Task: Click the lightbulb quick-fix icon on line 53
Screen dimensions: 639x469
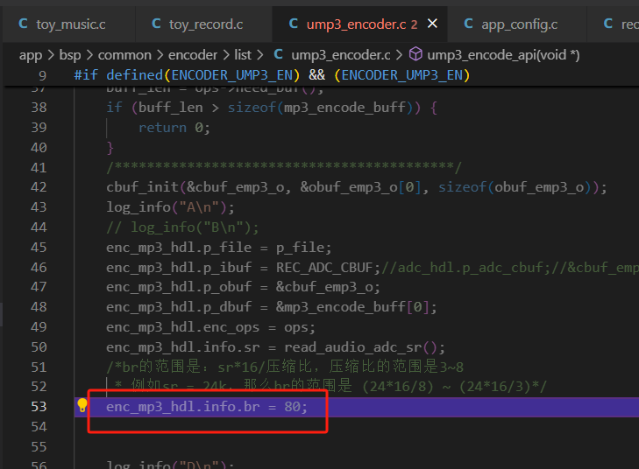Action: (82, 405)
